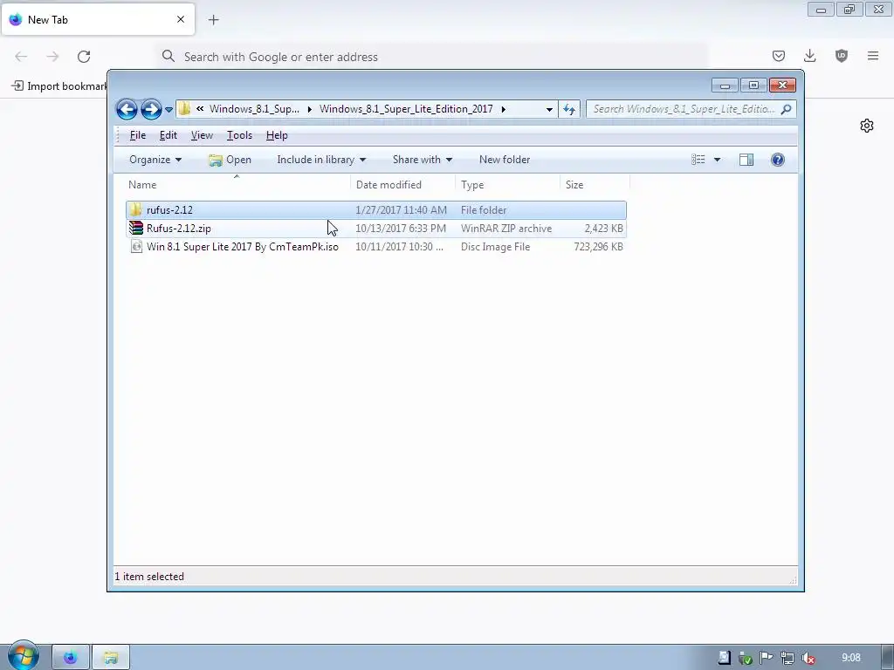Click Disc Image File type cell
Viewport: 894px width, 670px height.
tap(496, 246)
